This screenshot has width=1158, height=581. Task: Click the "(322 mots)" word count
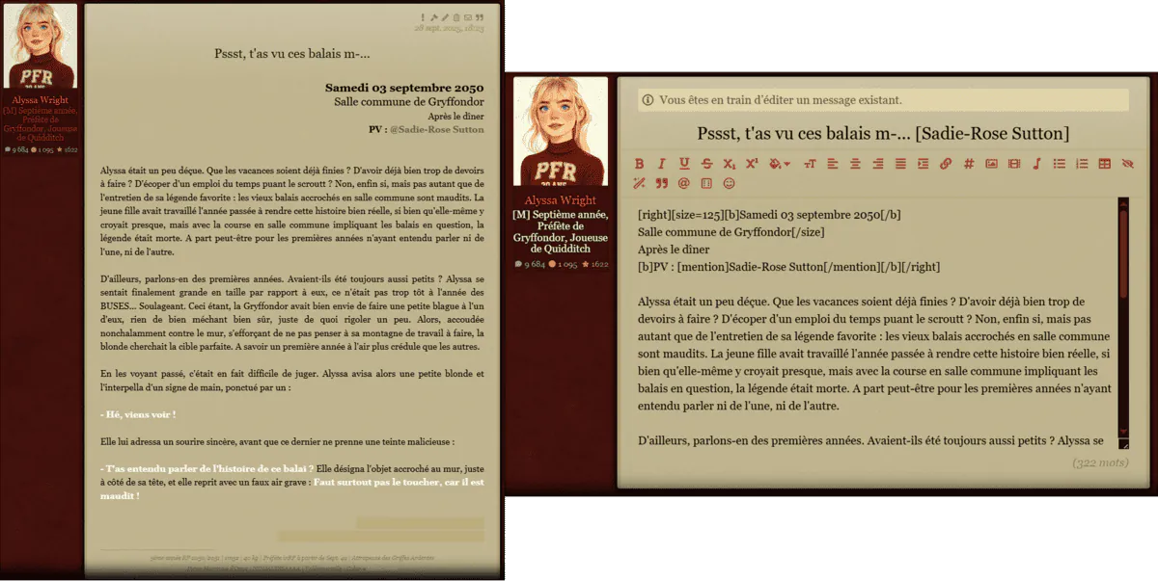point(1100,463)
